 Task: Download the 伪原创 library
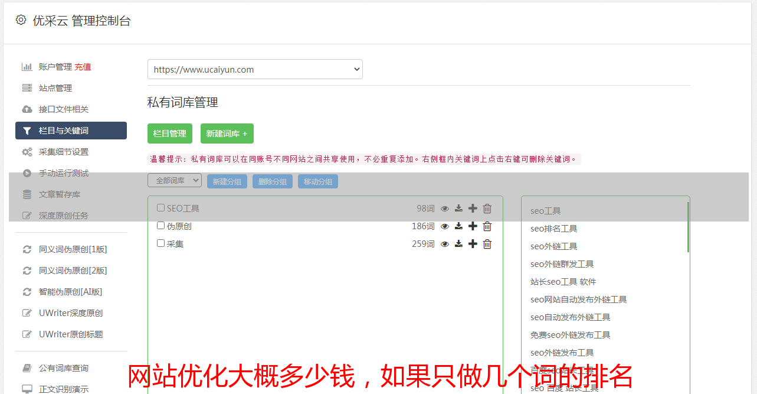[458, 226]
